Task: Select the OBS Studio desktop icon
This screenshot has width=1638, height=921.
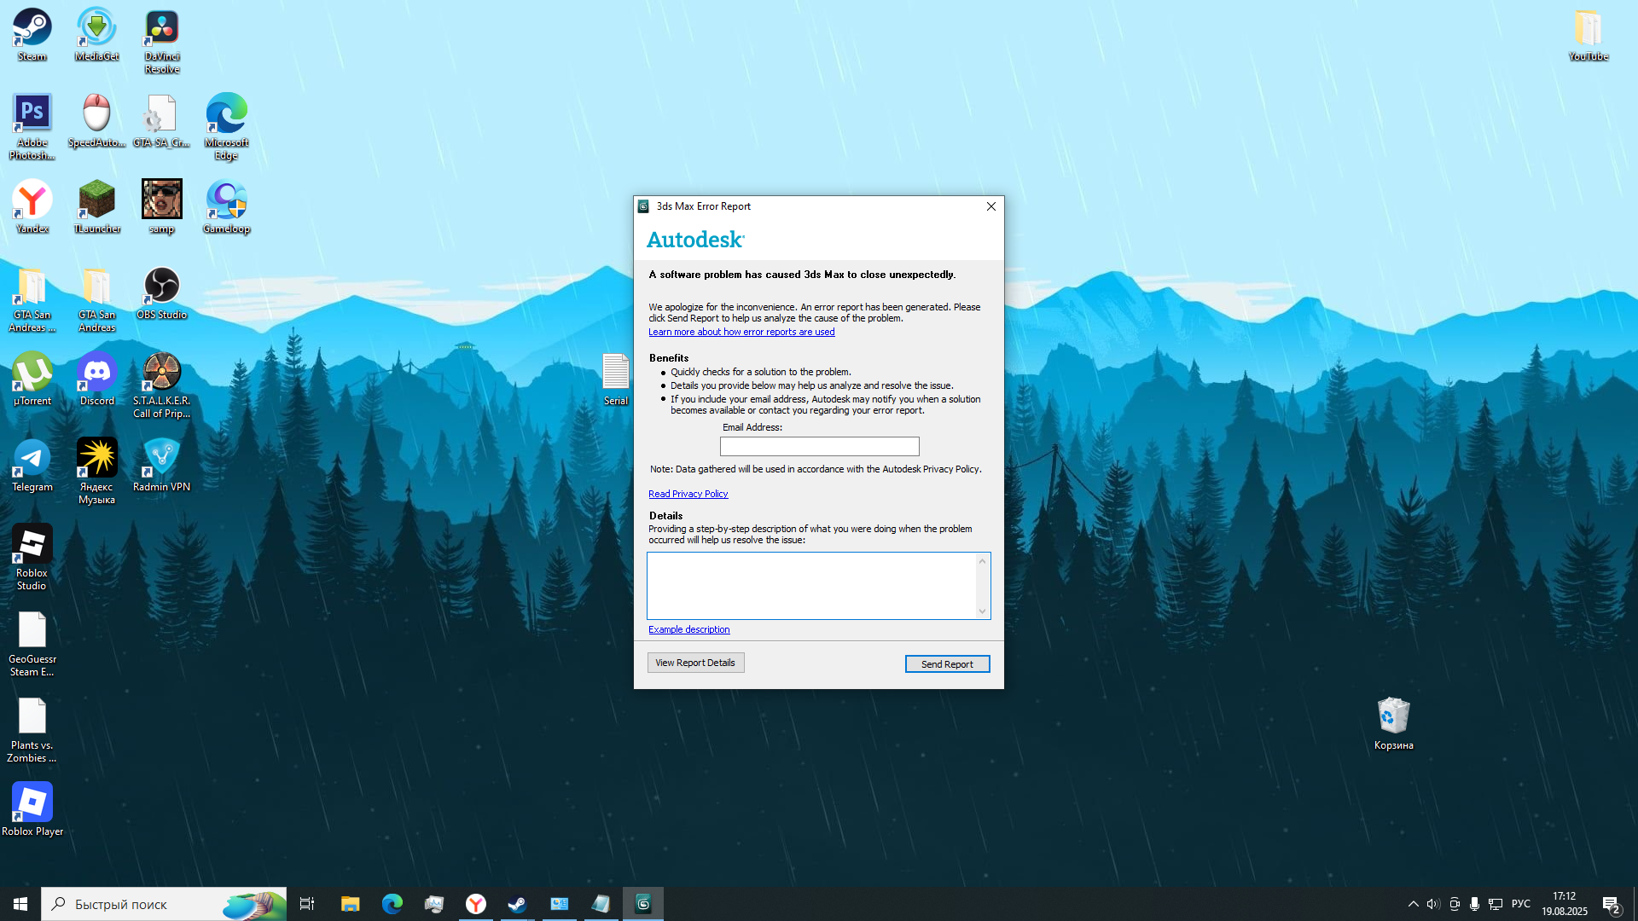Action: [161, 293]
